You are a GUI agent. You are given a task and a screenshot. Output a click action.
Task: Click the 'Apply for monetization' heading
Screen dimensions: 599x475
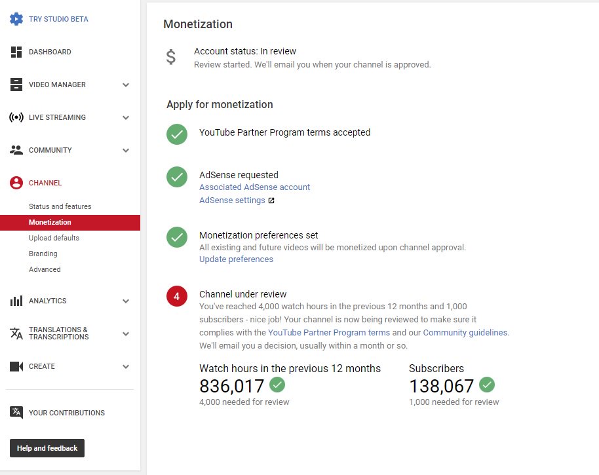coord(220,105)
